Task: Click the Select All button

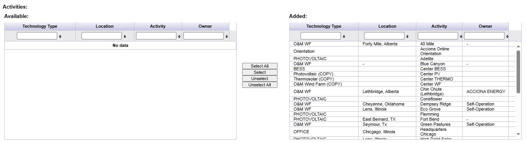Action: 260,66
